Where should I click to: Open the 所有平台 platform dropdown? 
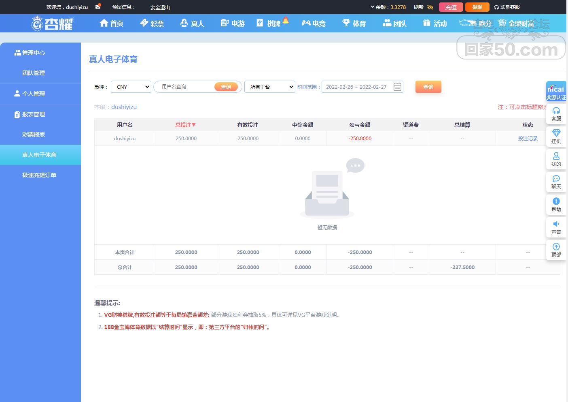click(269, 87)
